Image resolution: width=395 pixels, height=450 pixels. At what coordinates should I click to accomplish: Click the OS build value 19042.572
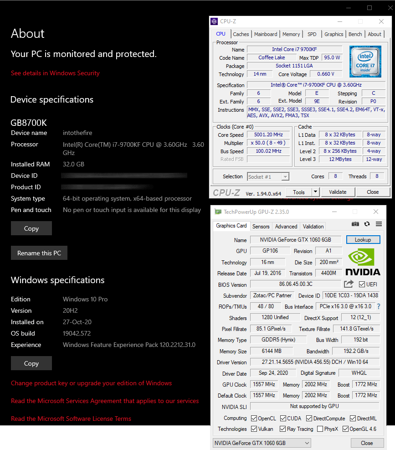[x=77, y=333]
